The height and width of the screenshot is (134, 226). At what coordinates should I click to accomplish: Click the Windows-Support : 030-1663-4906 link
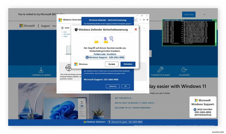[105, 57]
